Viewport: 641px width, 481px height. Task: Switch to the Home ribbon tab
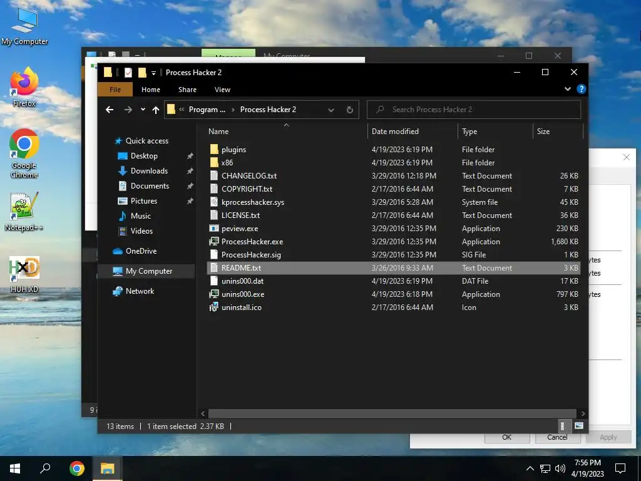[150, 90]
